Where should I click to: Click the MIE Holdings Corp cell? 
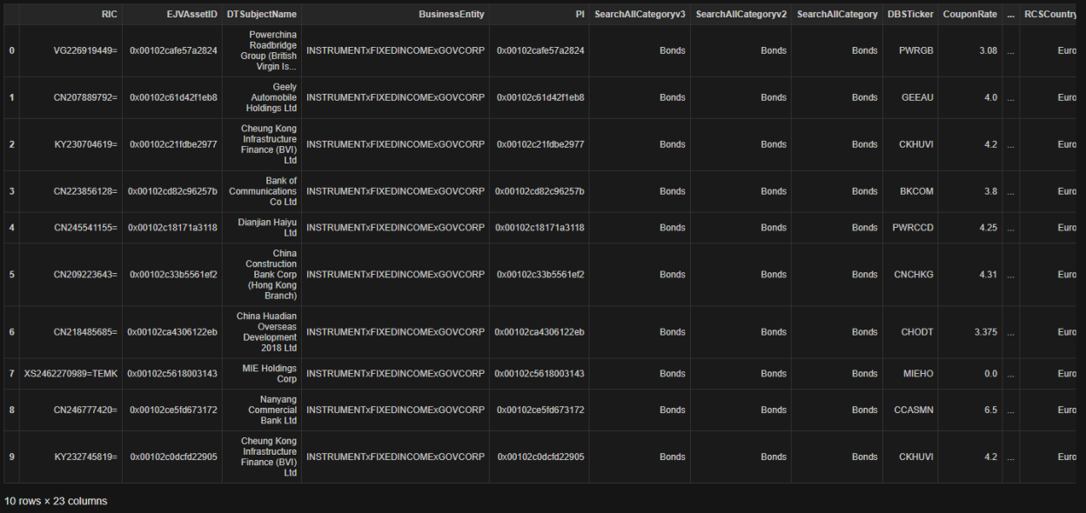[x=264, y=373]
